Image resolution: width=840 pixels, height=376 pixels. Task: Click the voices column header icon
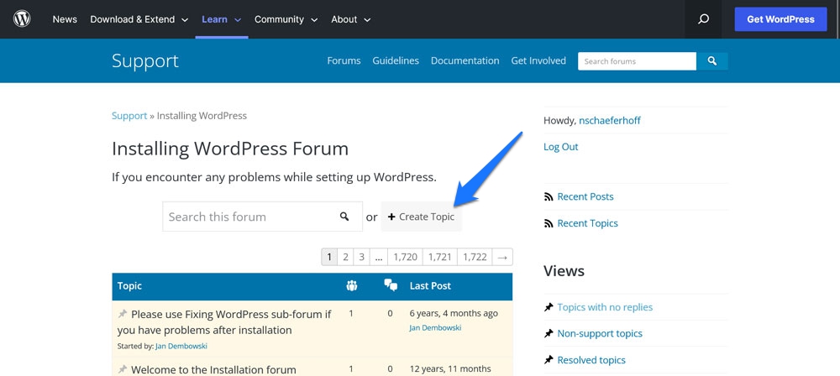coord(351,286)
